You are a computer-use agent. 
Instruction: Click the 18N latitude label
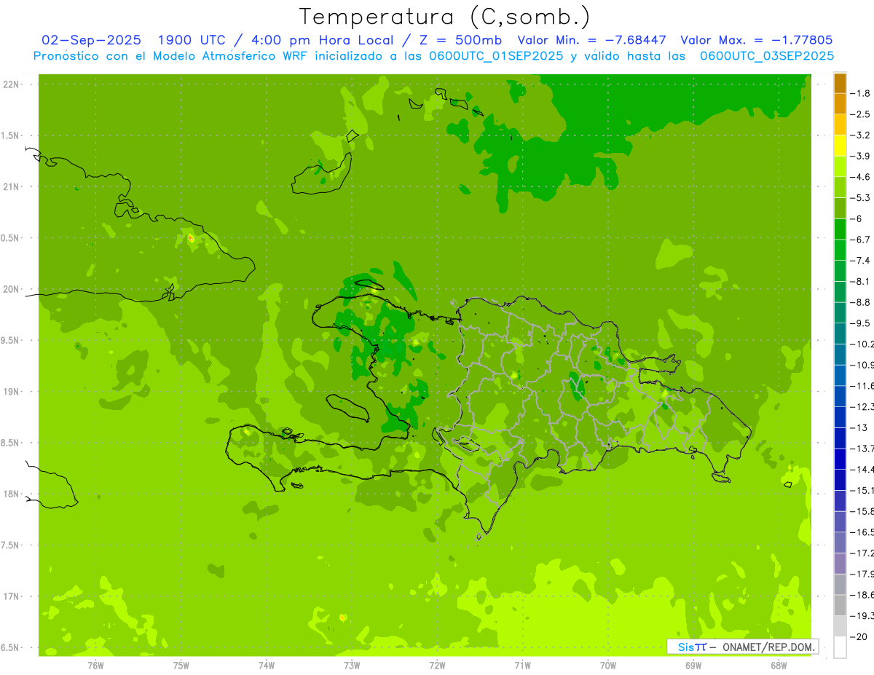click(x=11, y=494)
